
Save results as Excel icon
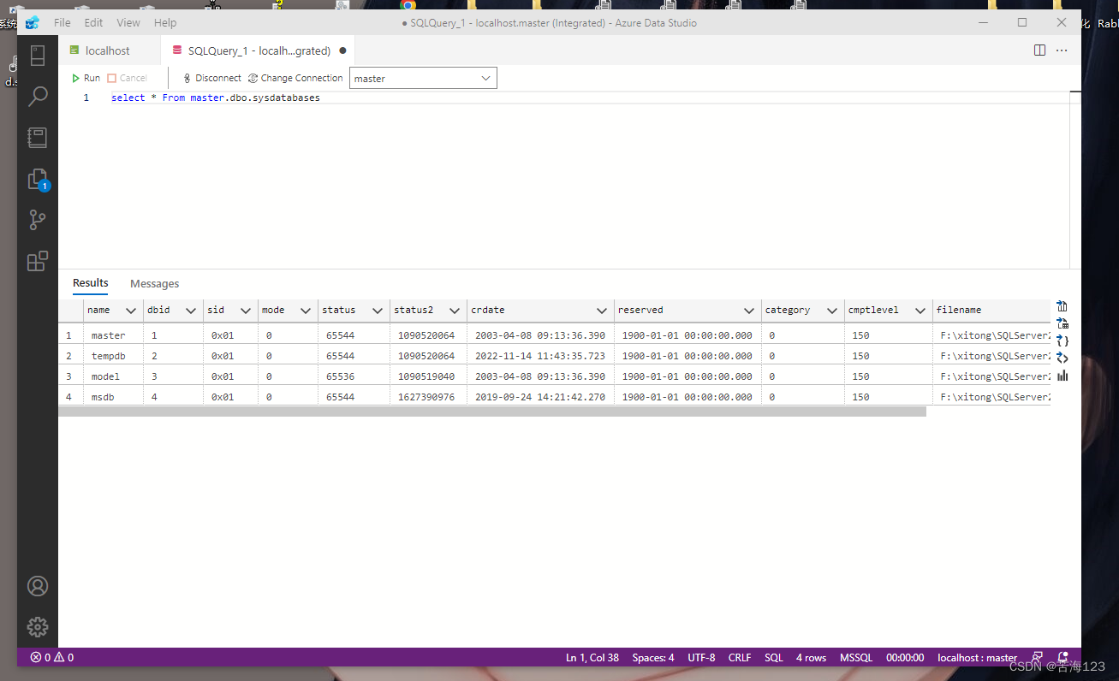[x=1062, y=323]
